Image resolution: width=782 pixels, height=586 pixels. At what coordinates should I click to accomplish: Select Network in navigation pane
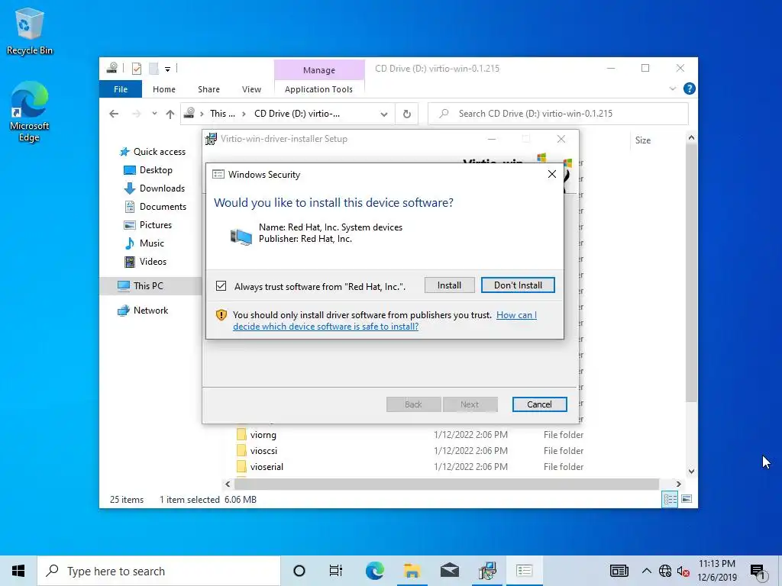(x=150, y=311)
